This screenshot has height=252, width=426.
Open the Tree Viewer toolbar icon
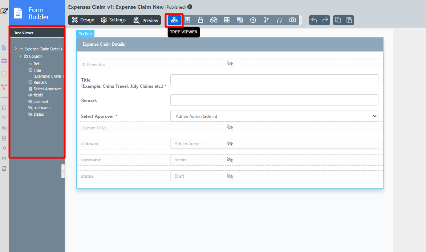174,20
